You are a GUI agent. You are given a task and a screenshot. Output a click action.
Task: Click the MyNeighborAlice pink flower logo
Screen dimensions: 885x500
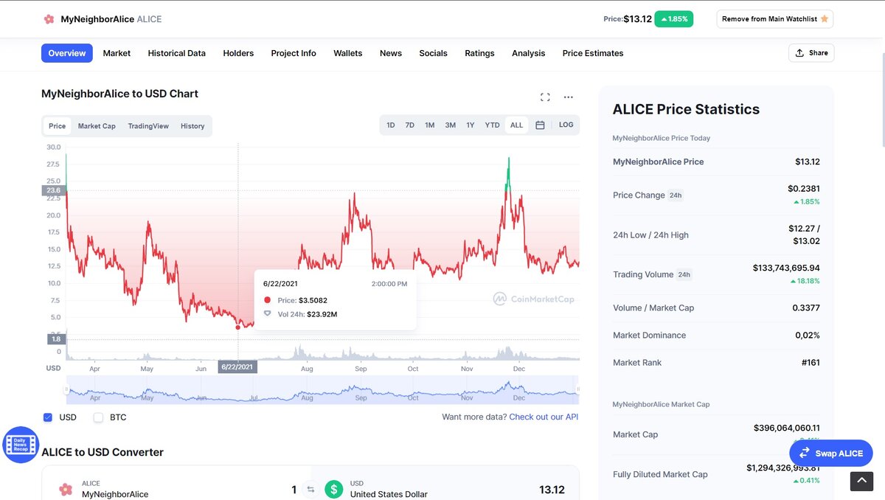(49, 19)
